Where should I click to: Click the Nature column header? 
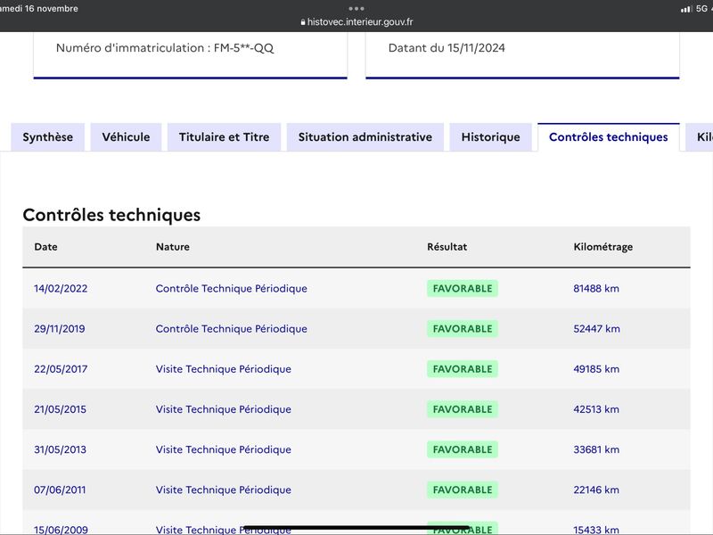point(173,247)
